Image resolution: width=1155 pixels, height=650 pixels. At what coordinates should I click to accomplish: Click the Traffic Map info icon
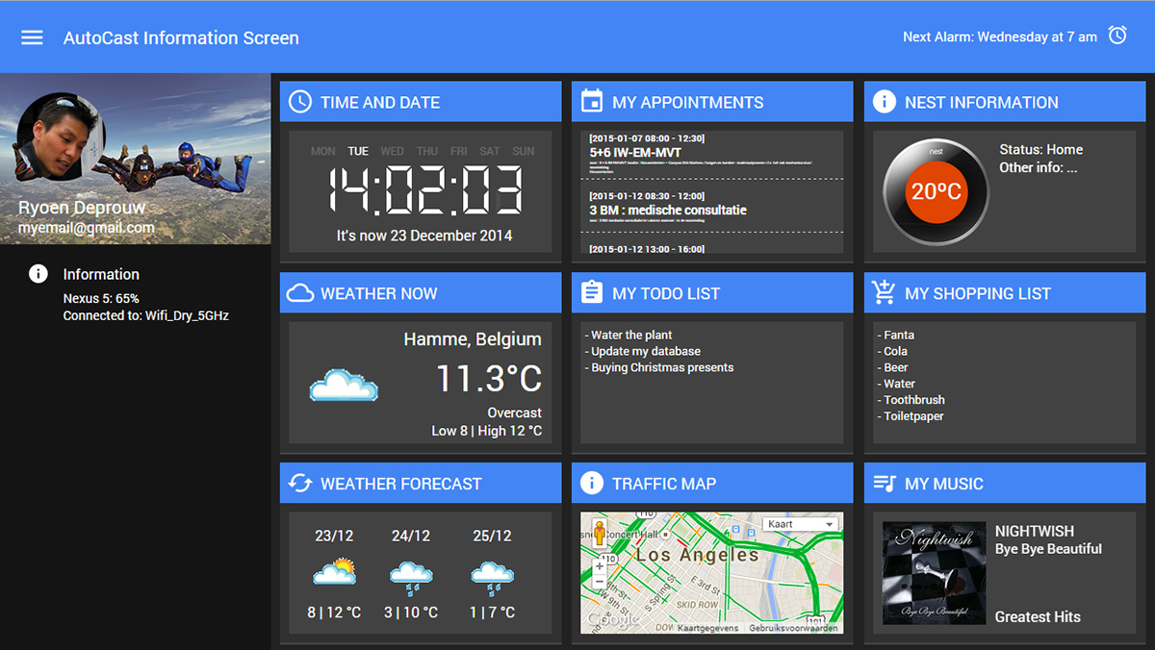point(592,484)
